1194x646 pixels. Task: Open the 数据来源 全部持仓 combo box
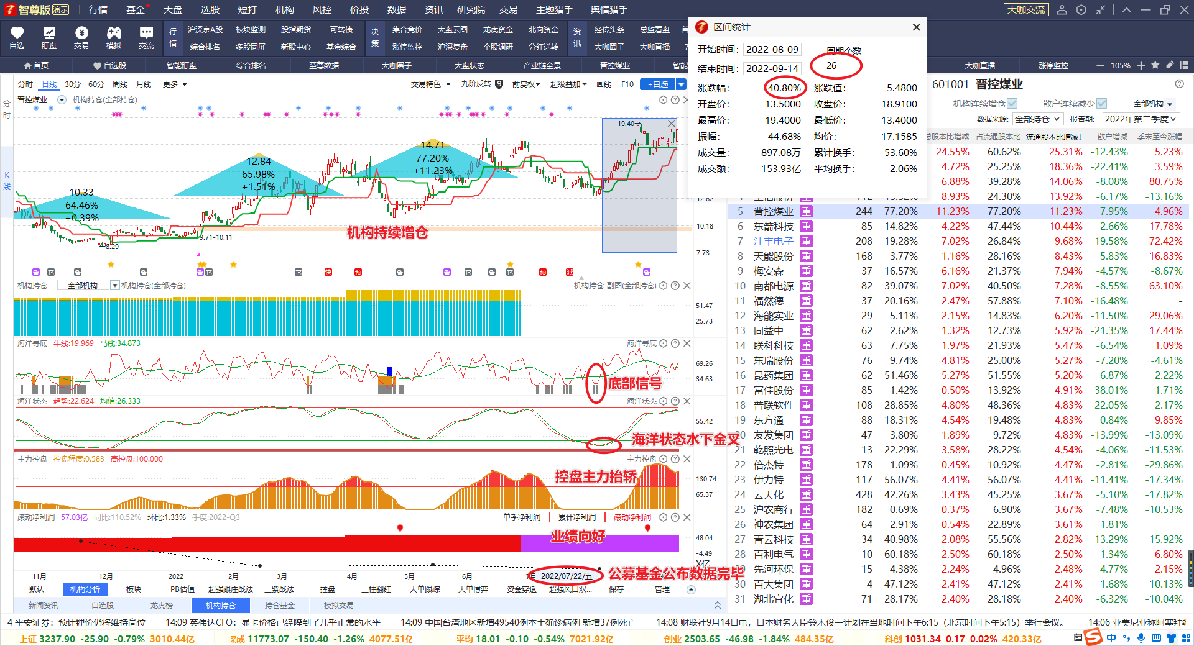click(1037, 119)
